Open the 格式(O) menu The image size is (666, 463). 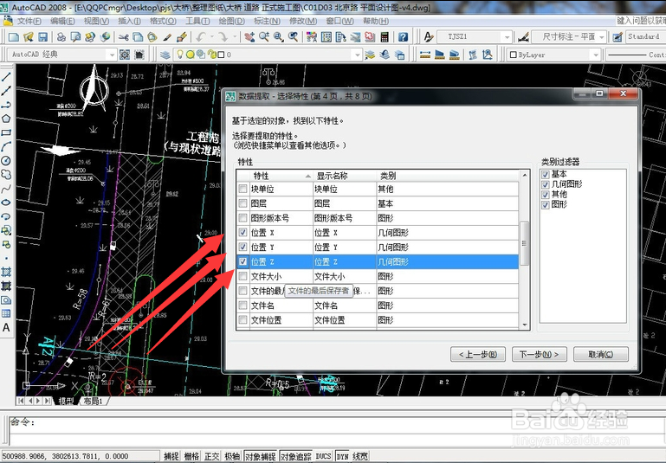point(163,21)
